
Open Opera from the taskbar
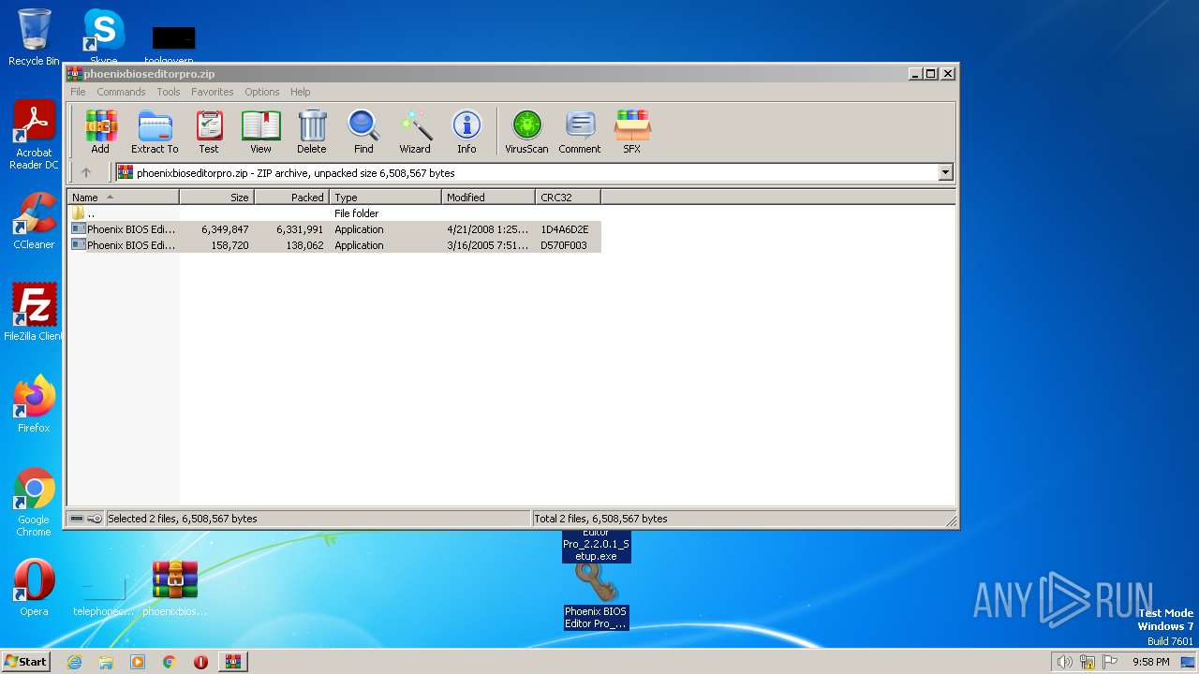(200, 662)
